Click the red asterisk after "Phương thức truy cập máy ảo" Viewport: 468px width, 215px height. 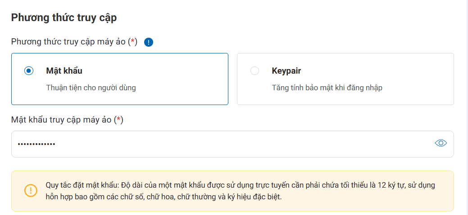point(132,42)
